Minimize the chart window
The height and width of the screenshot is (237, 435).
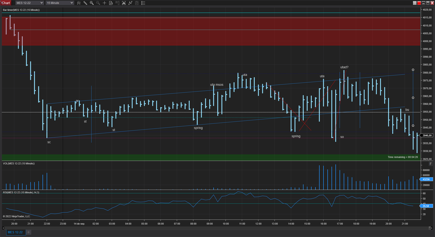[423, 3]
